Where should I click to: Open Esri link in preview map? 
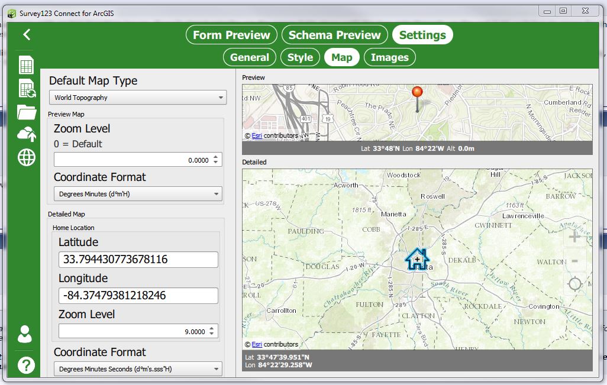[x=257, y=135]
